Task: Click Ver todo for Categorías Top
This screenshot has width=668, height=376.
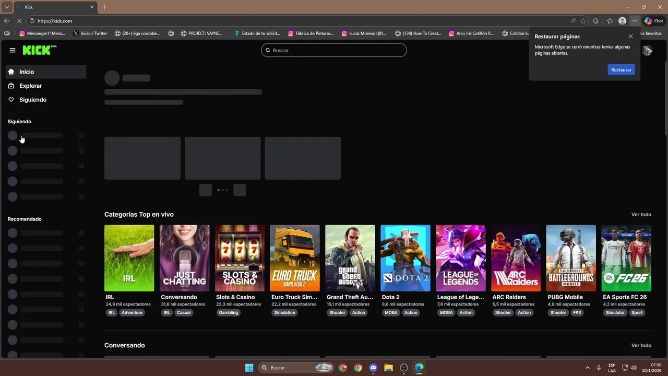Action: (x=641, y=215)
